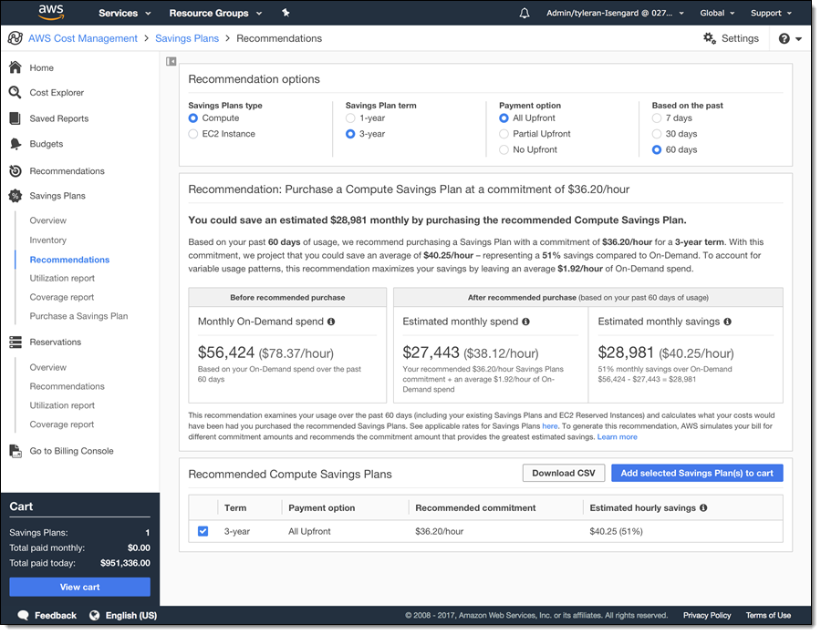Open the notifications bell
Viewport: 821px width, 634px height.
pos(525,13)
